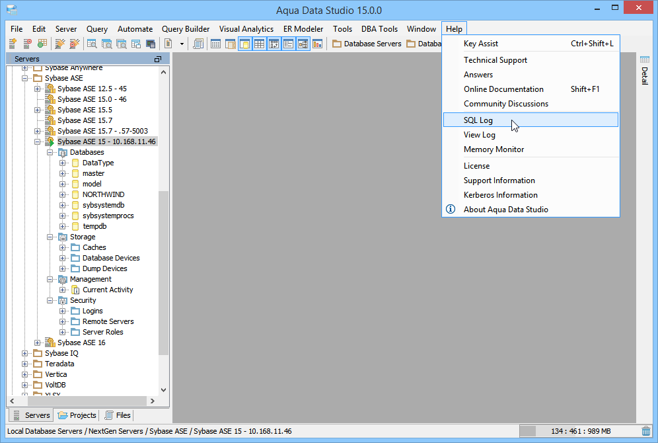Open the ER Modeler menu
Screen dimensions: 658x443
tap(303, 29)
